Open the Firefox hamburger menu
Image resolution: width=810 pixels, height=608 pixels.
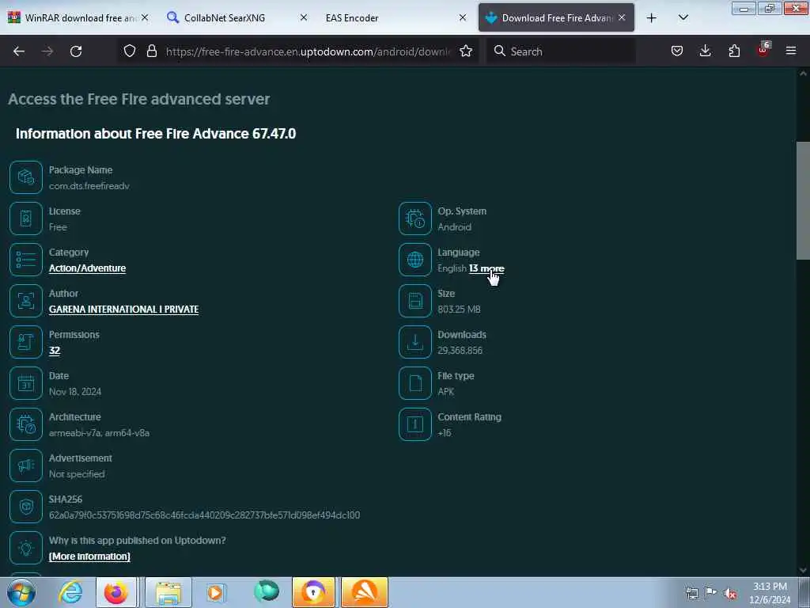(x=791, y=51)
